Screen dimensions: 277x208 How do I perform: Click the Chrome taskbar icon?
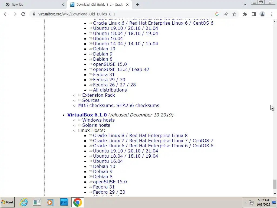tap(77, 202)
